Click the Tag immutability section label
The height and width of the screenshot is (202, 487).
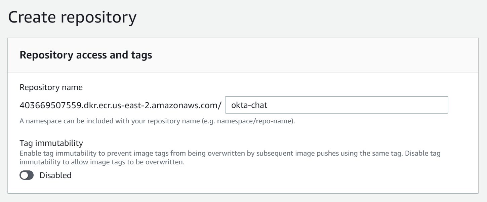[x=51, y=143]
